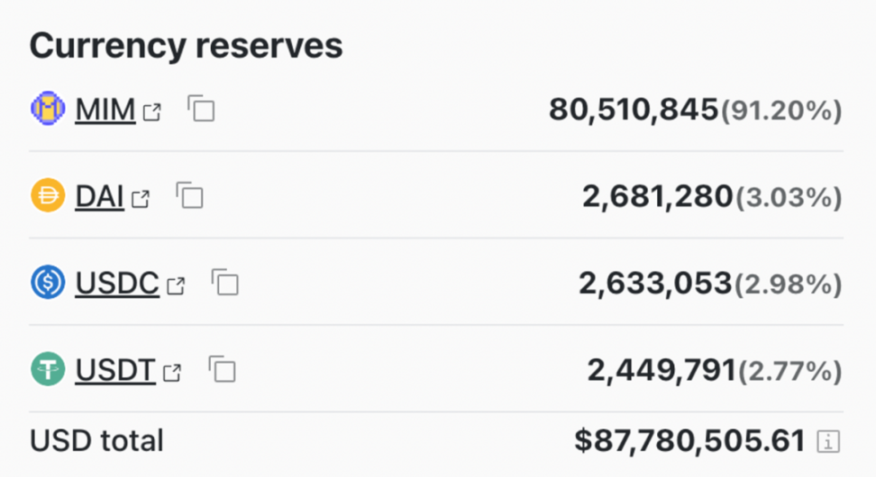
Task: Click the MIM reserve amount 80,510,845
Action: click(x=634, y=110)
